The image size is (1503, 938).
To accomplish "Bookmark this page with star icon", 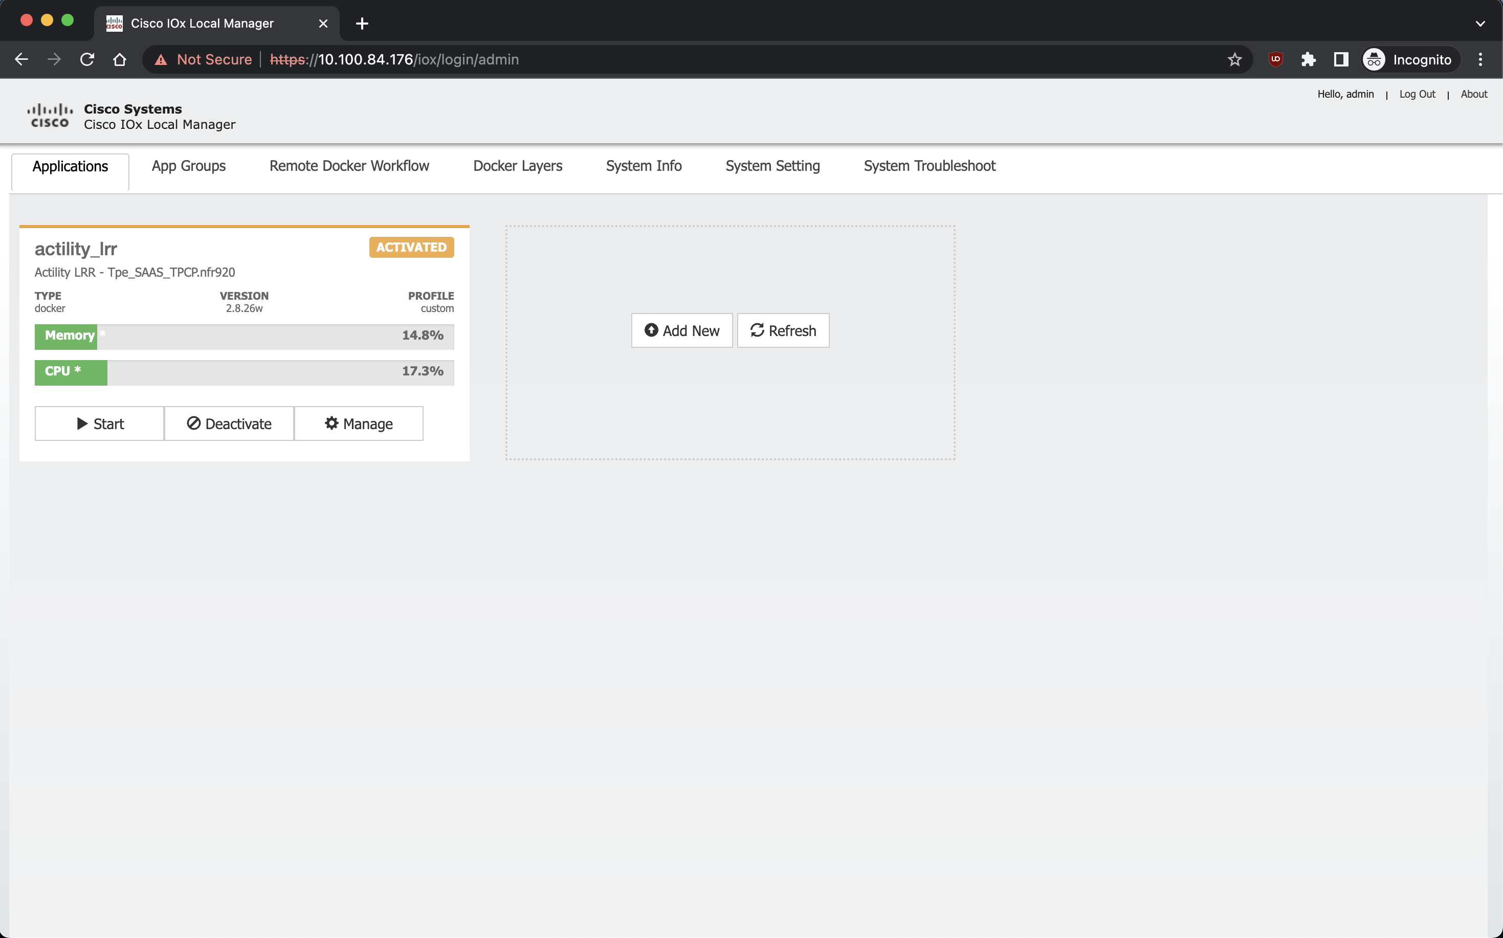I will click(x=1234, y=59).
